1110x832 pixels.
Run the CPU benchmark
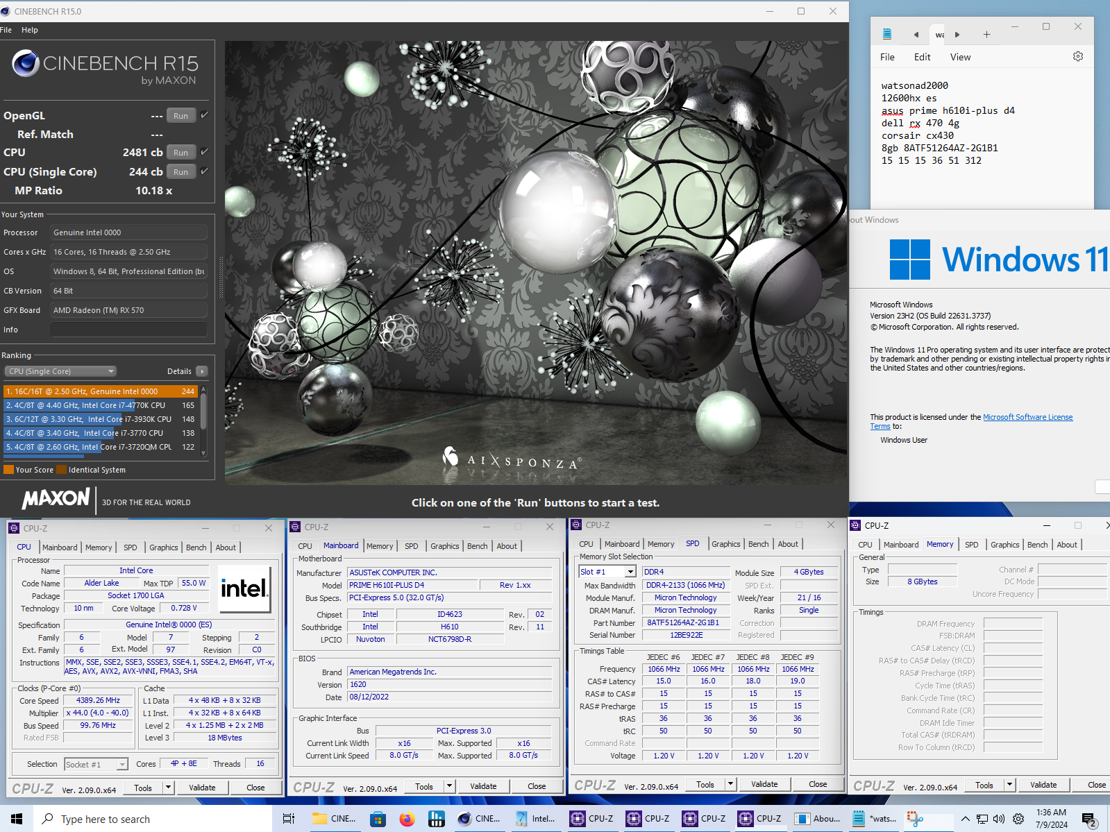[181, 153]
